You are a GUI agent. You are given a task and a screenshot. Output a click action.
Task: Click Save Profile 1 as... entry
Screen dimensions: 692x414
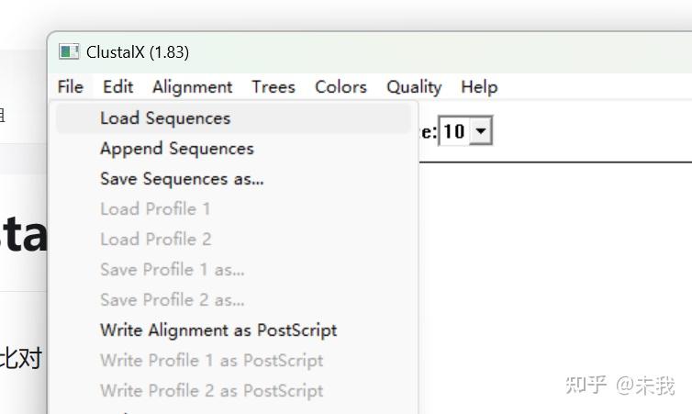pyautogui.click(x=173, y=270)
